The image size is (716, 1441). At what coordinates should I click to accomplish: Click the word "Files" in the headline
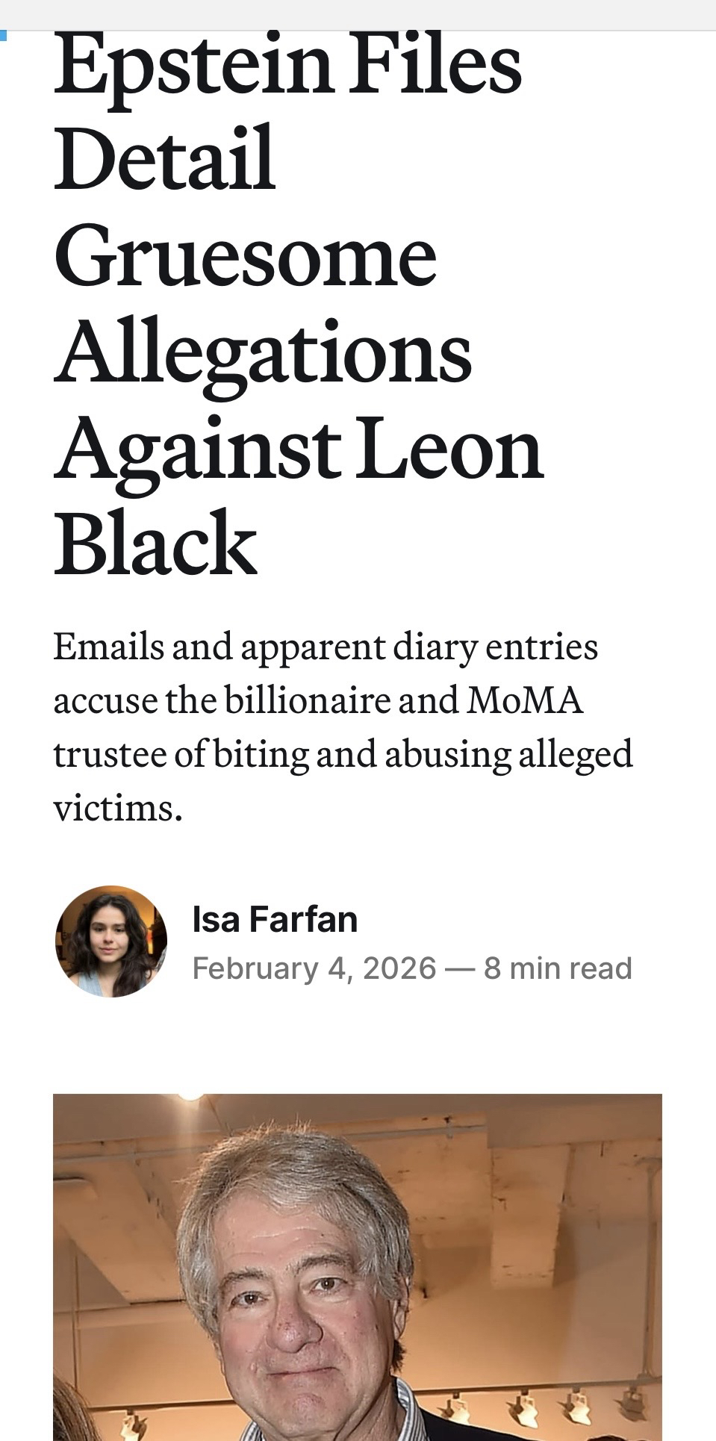[437, 66]
